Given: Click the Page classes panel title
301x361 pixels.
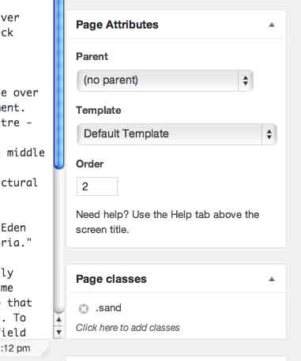Looking at the screenshot, I should tap(111, 279).
